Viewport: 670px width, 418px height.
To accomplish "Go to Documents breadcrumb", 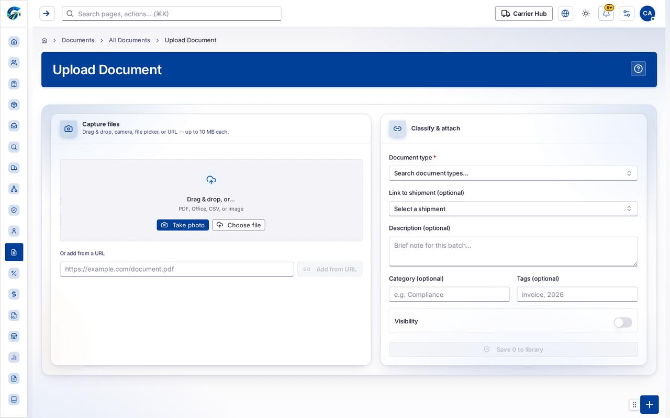I will 78,40.
